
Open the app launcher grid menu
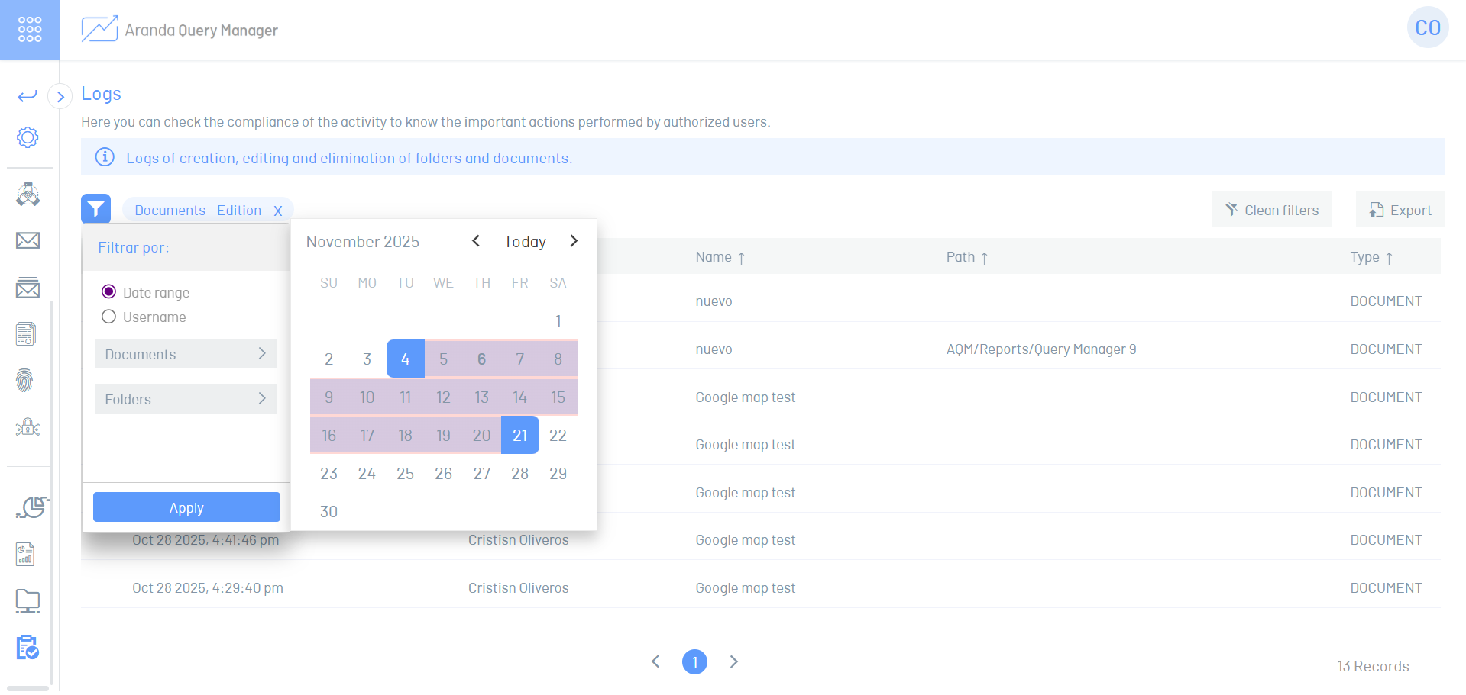coord(29,29)
